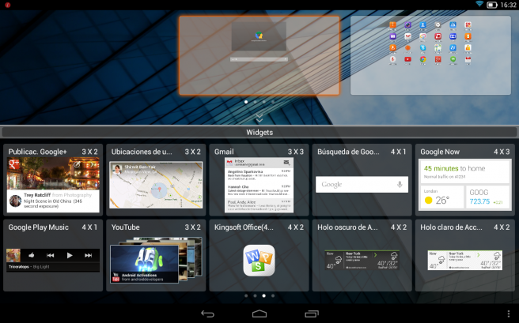Image resolution: width=519 pixels, height=323 pixels.
Task: Tap the microphone icon in the Google search widget
Action: tap(400, 184)
